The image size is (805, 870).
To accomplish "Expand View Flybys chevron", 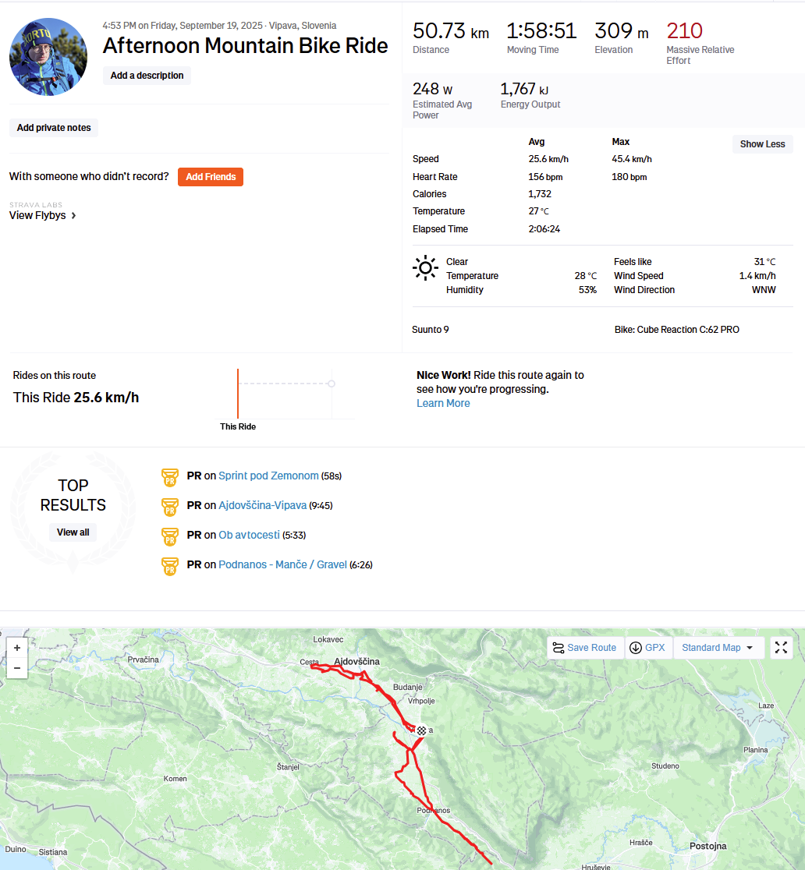I will [73, 215].
